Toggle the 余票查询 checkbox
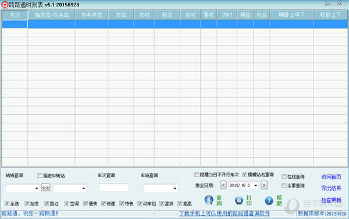Viewport: 349px width, 219px height. 284,185
